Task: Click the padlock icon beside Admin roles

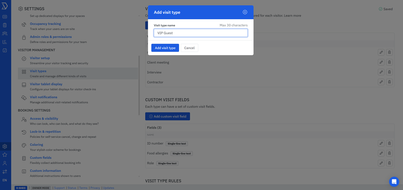Action: pyautogui.click(x=24, y=37)
